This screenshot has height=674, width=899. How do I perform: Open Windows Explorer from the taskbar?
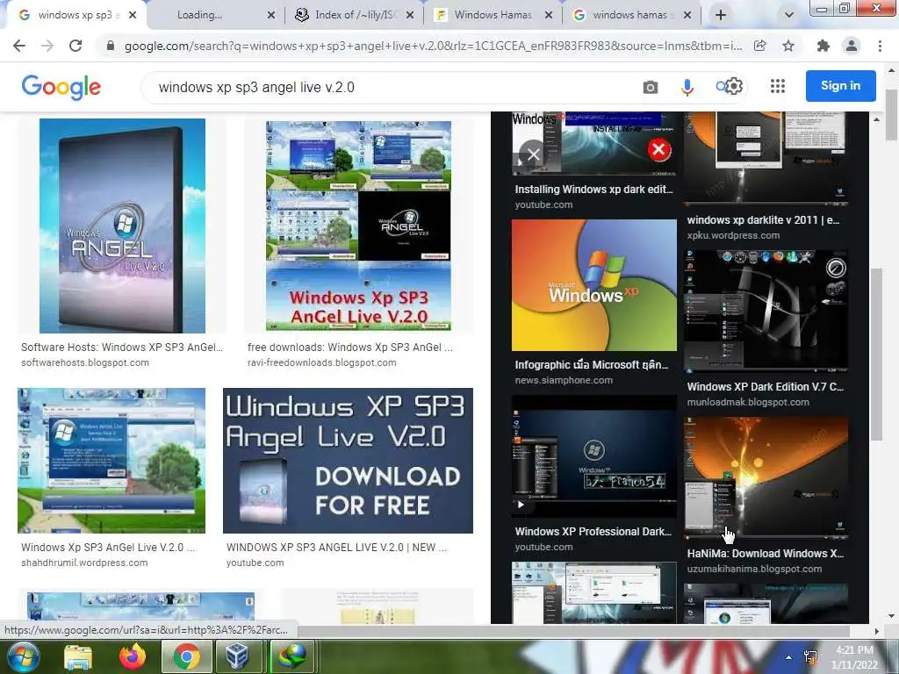pyautogui.click(x=78, y=656)
